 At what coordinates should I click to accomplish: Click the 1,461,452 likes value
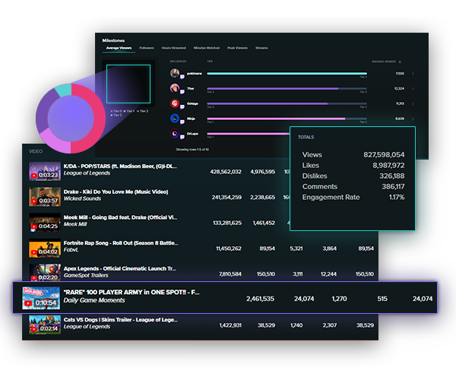point(264,223)
